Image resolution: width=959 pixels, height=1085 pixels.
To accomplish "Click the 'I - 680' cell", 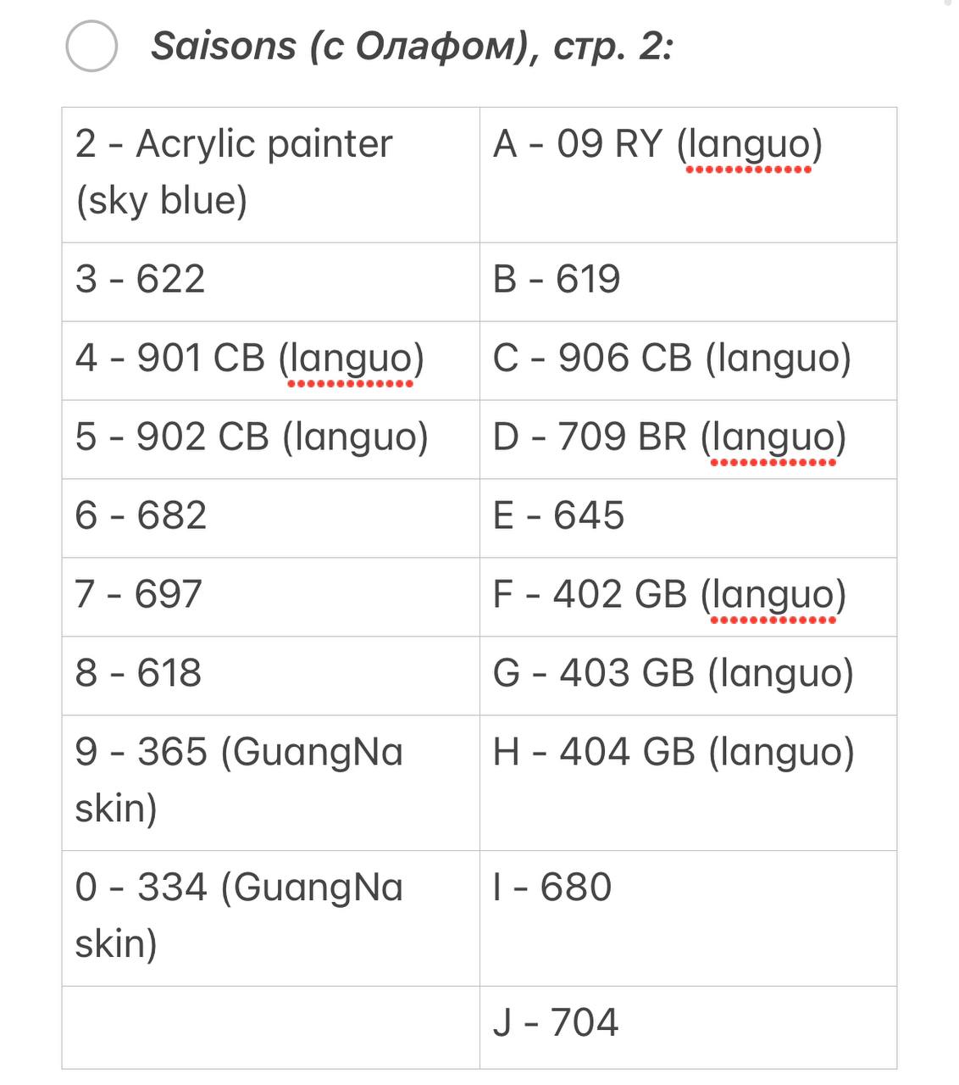I will [x=688, y=918].
